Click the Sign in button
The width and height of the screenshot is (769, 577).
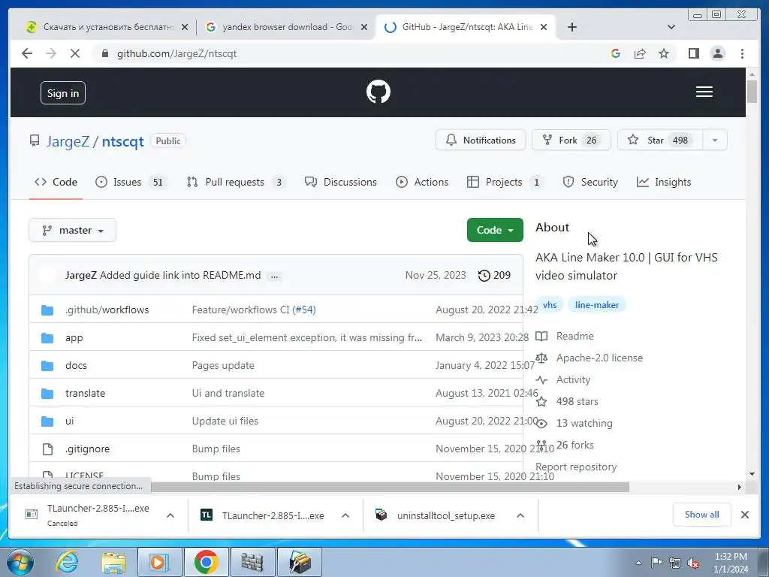63,92
